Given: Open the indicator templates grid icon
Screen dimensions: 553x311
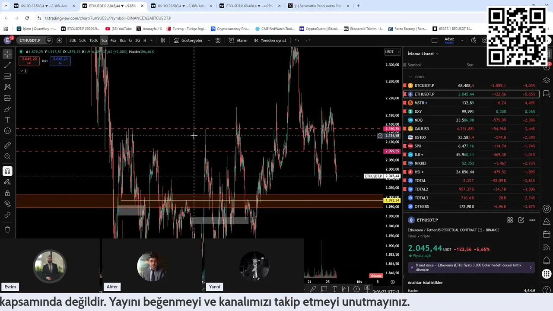Looking at the screenshot, I should point(218,40).
